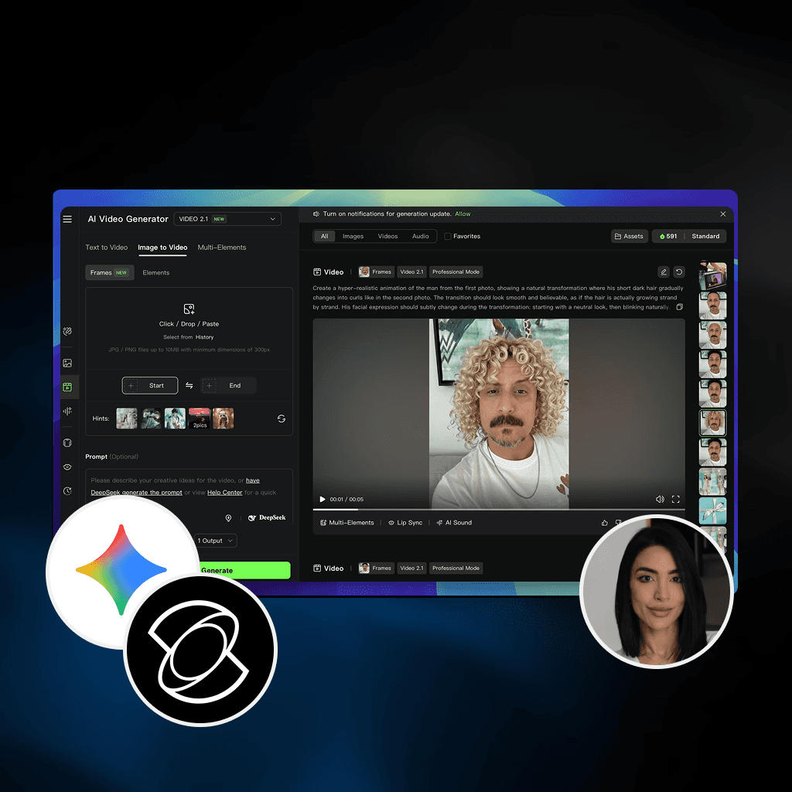Filter results by Videos
The image size is (792, 792).
(387, 237)
